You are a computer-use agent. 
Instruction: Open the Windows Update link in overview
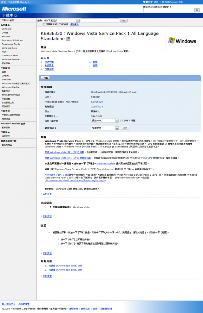pos(106,164)
